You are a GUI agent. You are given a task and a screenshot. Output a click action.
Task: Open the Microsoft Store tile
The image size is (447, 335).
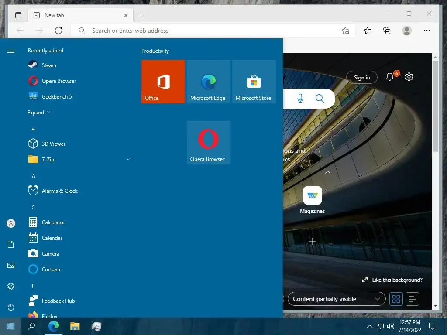(x=254, y=82)
